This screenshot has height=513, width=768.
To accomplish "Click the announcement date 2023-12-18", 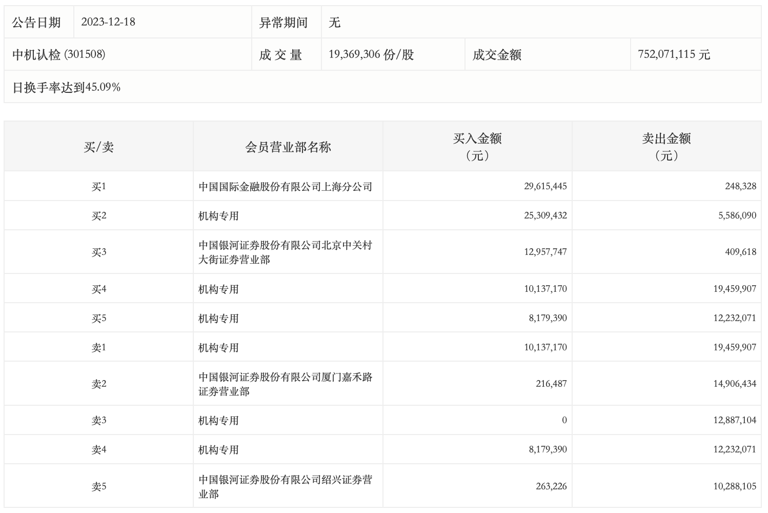I will click(x=108, y=22).
